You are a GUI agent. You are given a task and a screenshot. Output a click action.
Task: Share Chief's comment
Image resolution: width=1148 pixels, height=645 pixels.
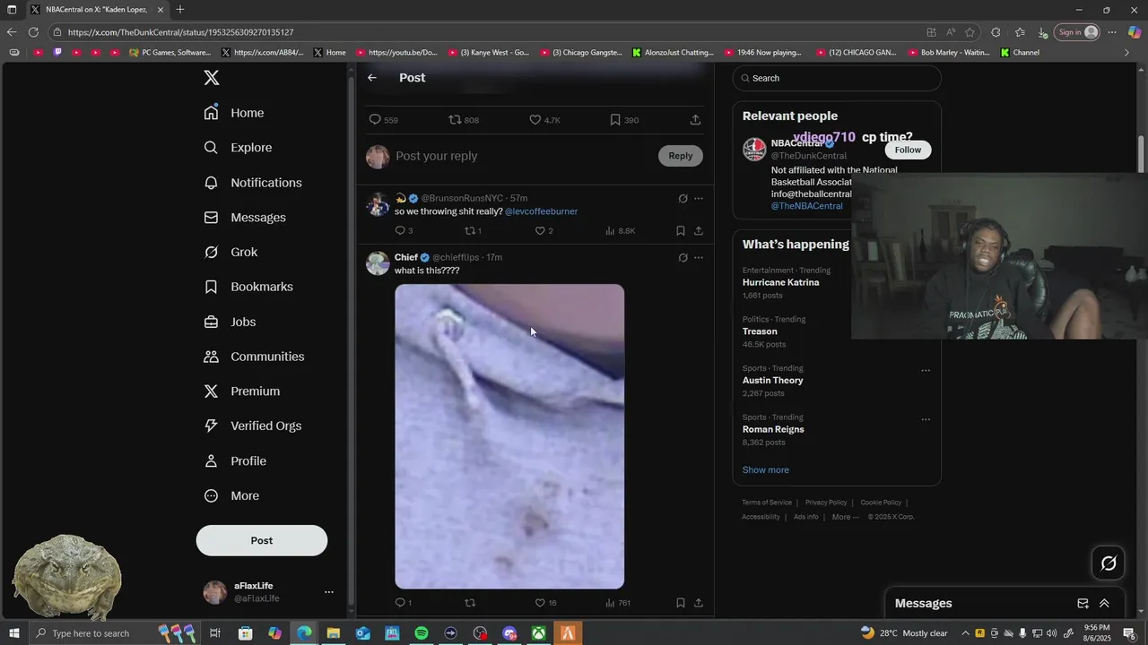[x=699, y=603]
